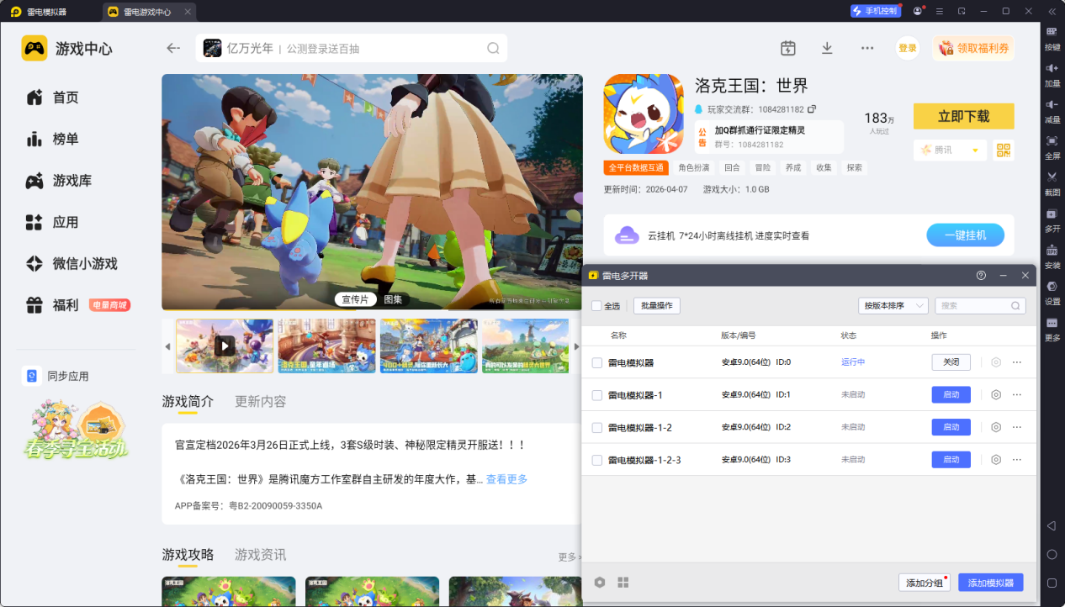Screen dimensions: 1065x607
Task: Click the search magnifier in game search bar
Action: tap(493, 48)
